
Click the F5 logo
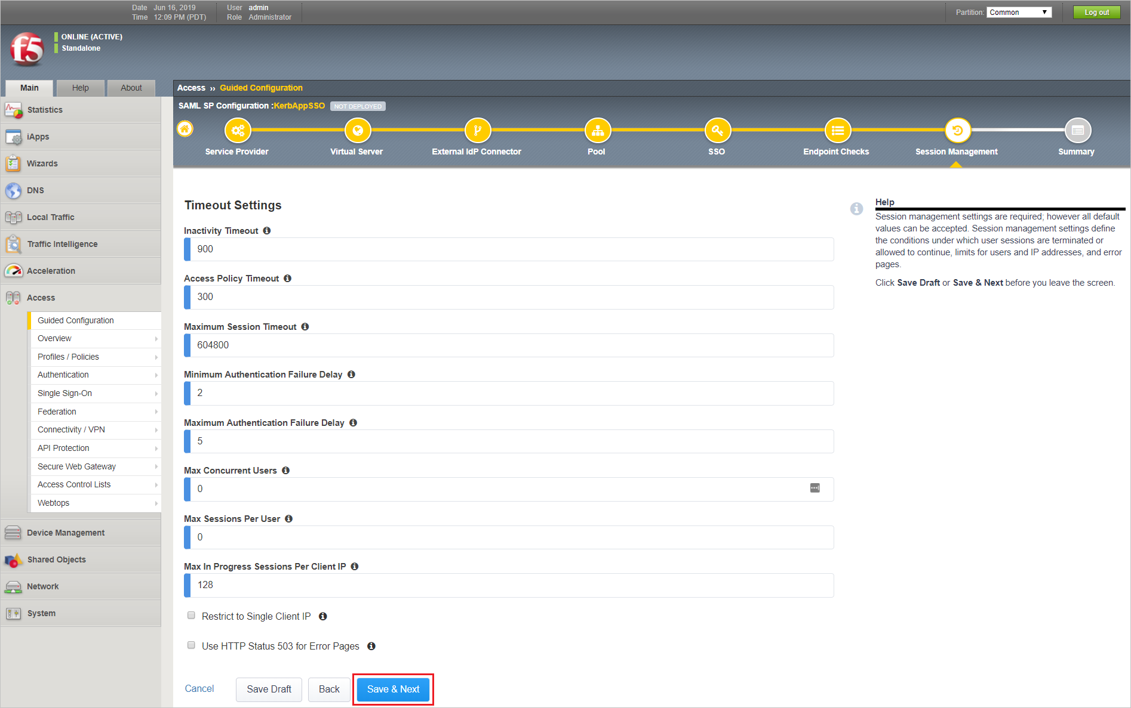click(27, 50)
